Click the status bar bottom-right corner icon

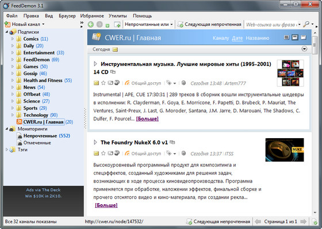click(315, 222)
